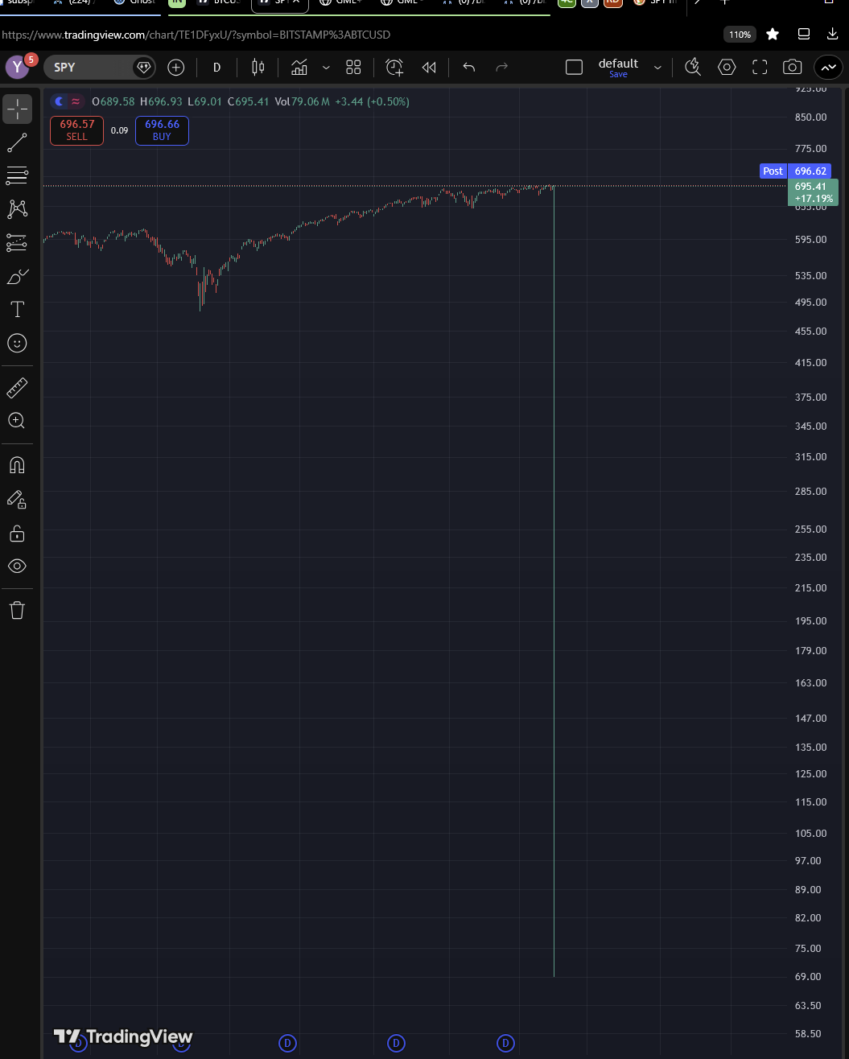Click the blue 696.66 BUY button

pos(162,130)
